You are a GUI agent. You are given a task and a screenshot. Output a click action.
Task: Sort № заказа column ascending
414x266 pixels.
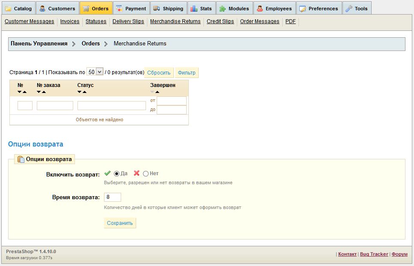click(x=44, y=92)
